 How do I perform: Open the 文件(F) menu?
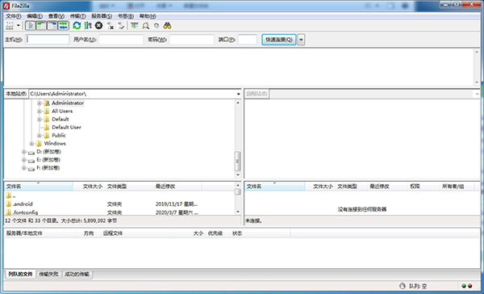[14, 16]
